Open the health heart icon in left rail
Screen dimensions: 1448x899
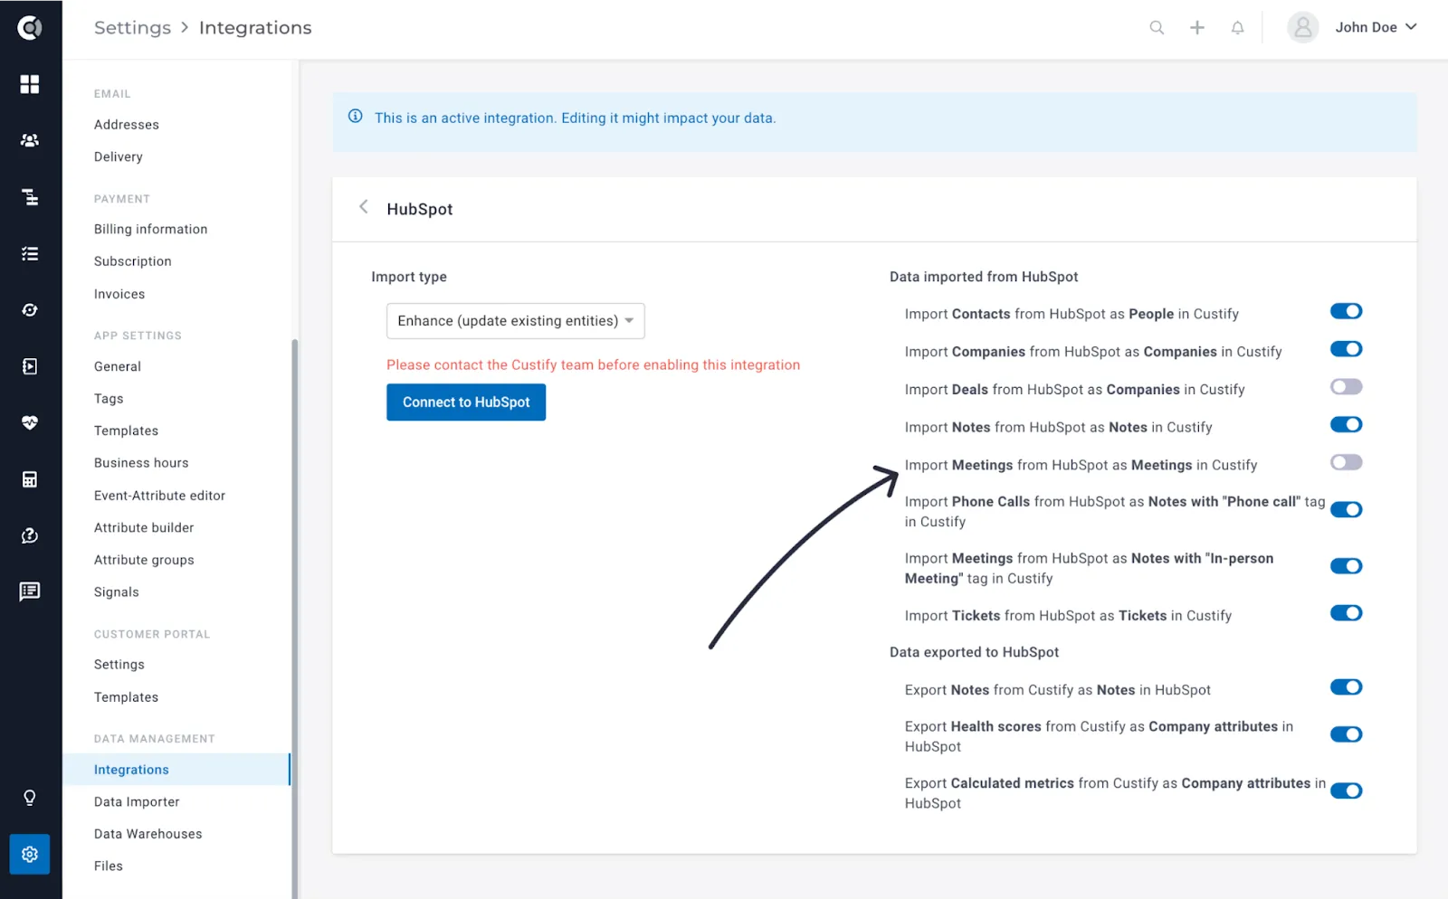[30, 422]
